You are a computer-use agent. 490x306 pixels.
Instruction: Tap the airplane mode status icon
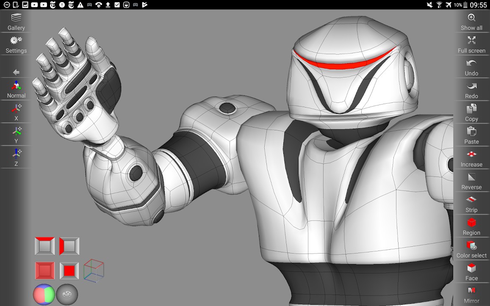(448, 5)
